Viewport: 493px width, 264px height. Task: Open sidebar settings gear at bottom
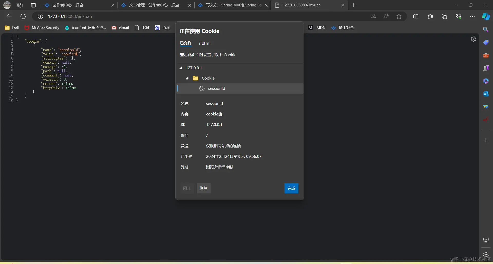tap(486, 255)
